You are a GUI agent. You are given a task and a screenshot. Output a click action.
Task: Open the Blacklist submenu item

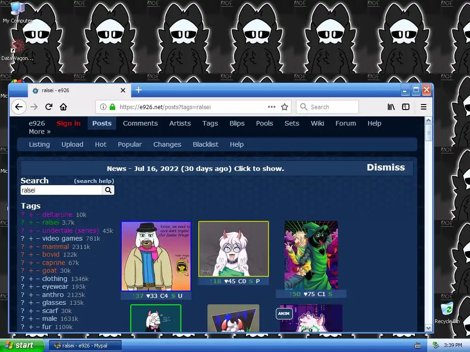point(206,144)
